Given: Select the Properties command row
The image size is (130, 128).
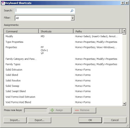Looking at the screenshot, I should (63, 50).
